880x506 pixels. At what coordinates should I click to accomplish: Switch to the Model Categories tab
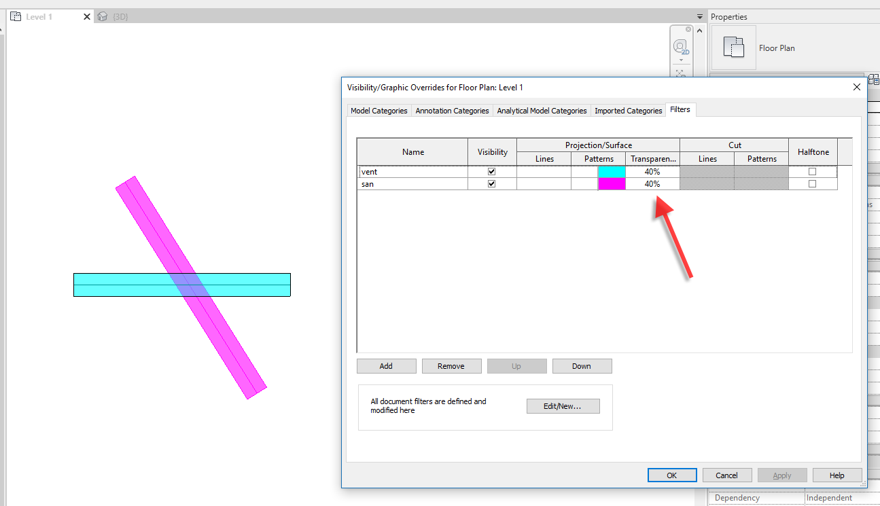pyautogui.click(x=379, y=110)
